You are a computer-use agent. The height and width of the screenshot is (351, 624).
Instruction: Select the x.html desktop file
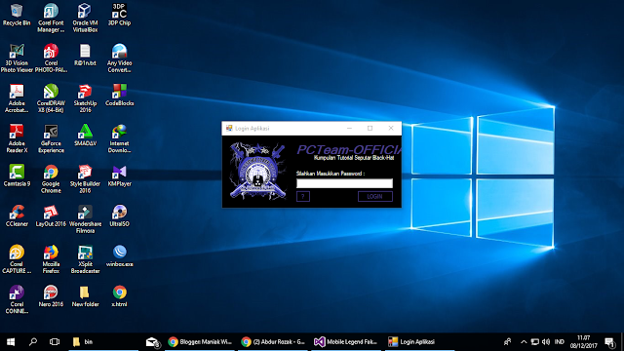point(119,296)
